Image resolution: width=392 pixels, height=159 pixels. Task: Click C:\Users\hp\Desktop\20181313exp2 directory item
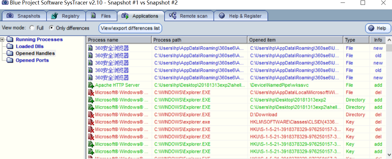pyautogui.click(x=288, y=100)
